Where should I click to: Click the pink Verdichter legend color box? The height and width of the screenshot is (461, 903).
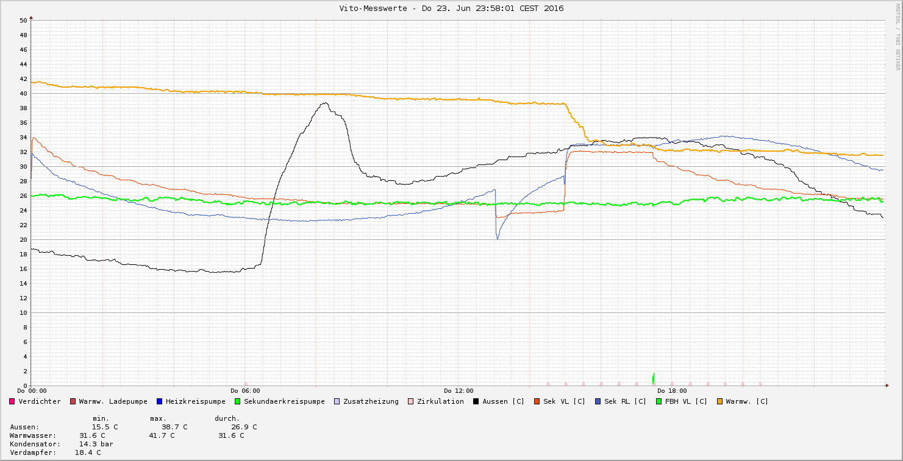coord(12,401)
